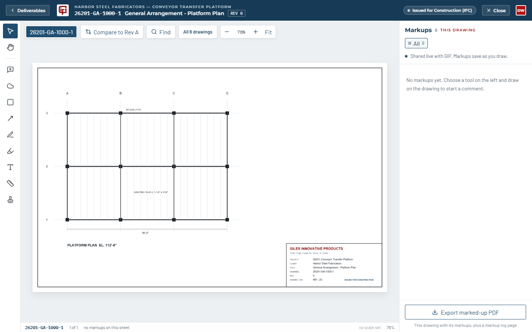The height and width of the screenshot is (332, 532).
Task: Select the pointer selection tool
Action: 10,31
